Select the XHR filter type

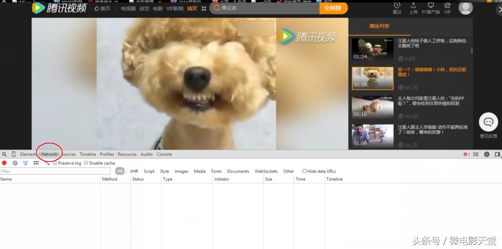[x=134, y=171]
